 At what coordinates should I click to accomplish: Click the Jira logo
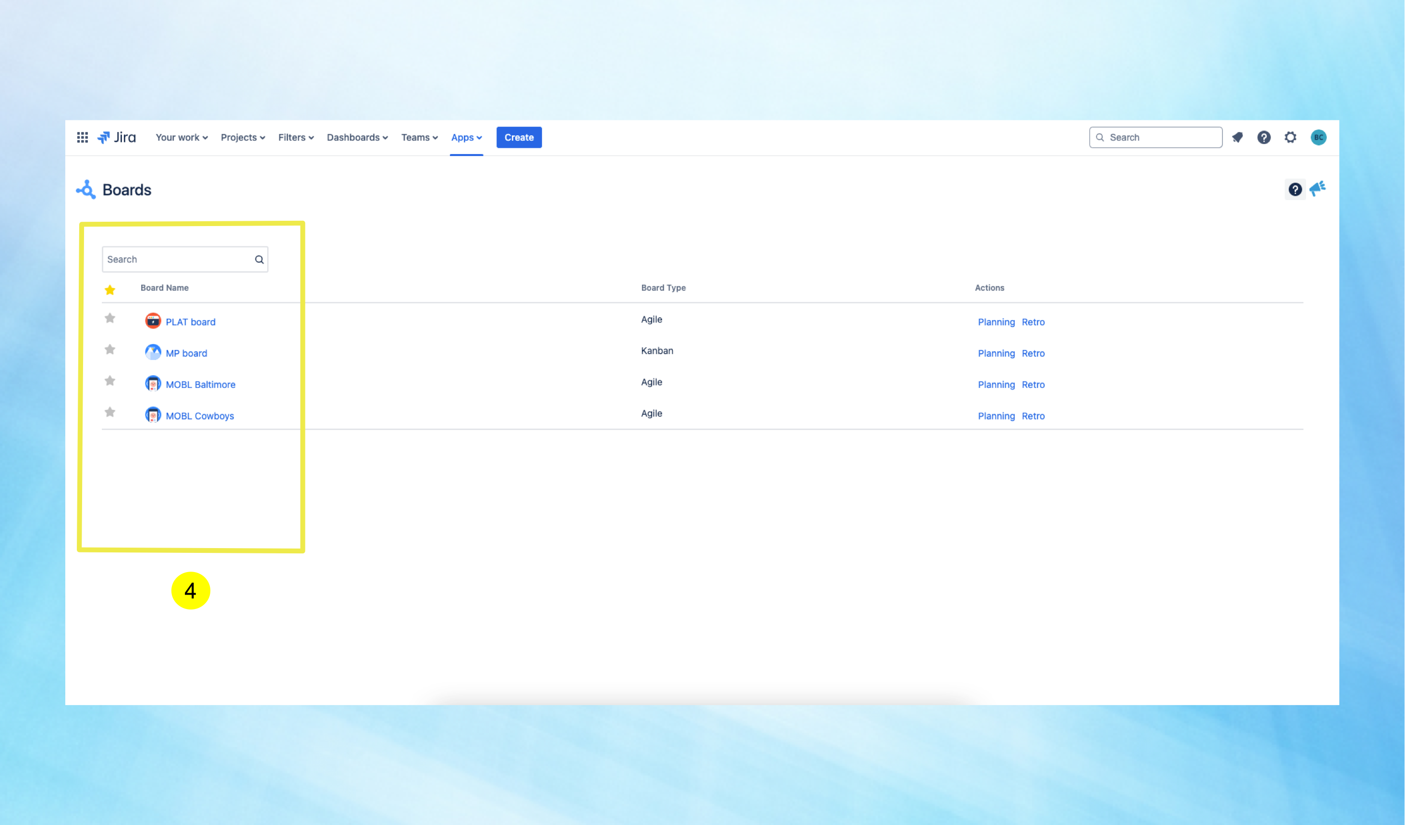point(117,137)
